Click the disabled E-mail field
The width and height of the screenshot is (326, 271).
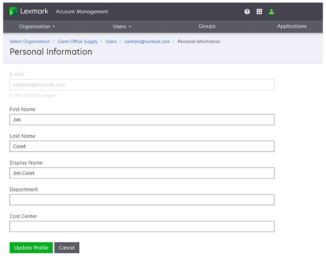(142, 85)
